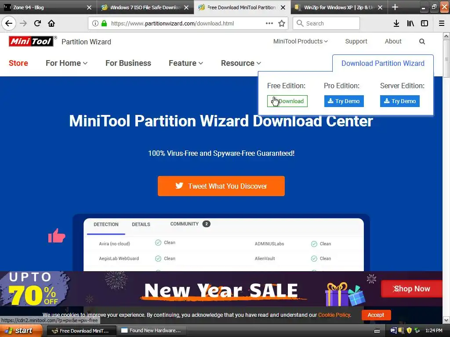Expand the Feature menu
The height and width of the screenshot is (337, 450).
186,63
